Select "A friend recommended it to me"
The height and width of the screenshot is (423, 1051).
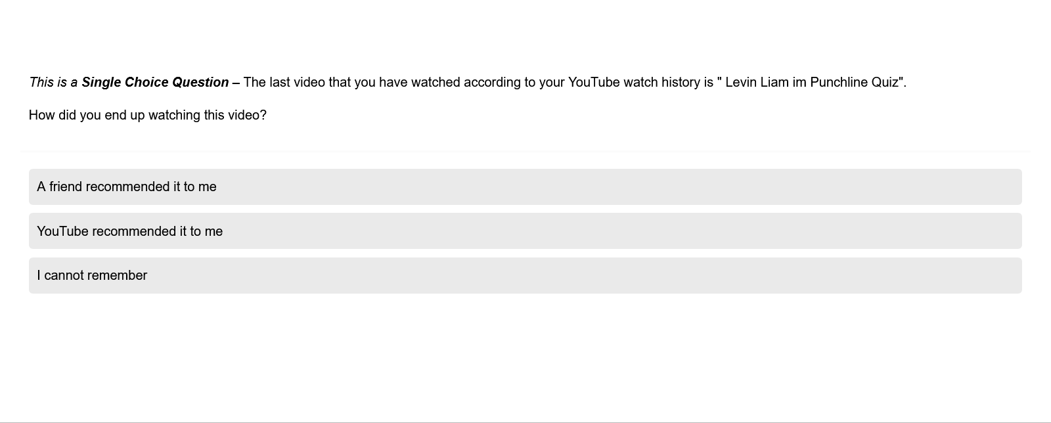point(126,187)
